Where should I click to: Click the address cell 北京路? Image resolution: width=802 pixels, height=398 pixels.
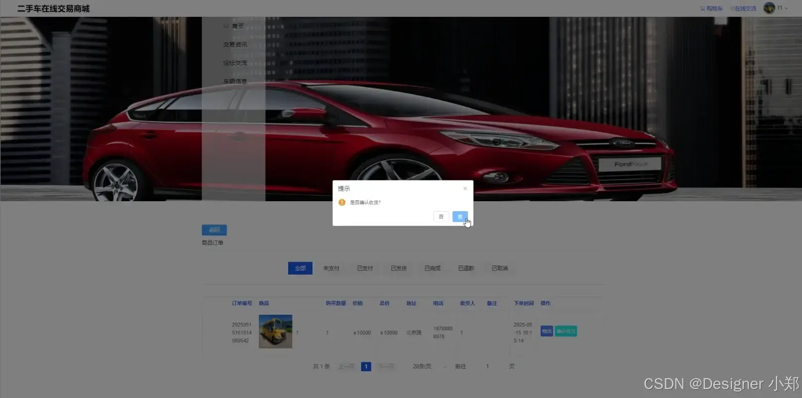tap(414, 333)
